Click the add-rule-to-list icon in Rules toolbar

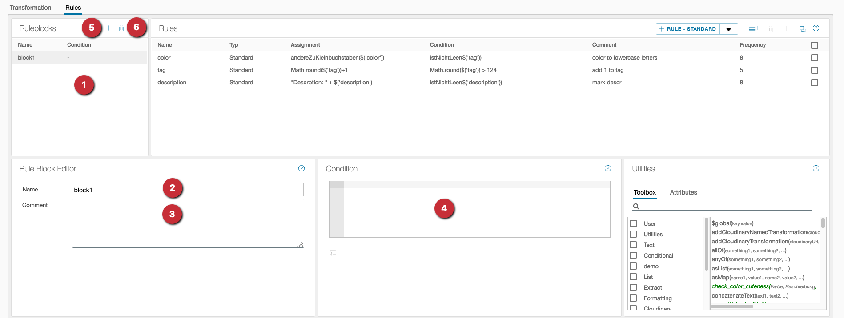tap(754, 29)
